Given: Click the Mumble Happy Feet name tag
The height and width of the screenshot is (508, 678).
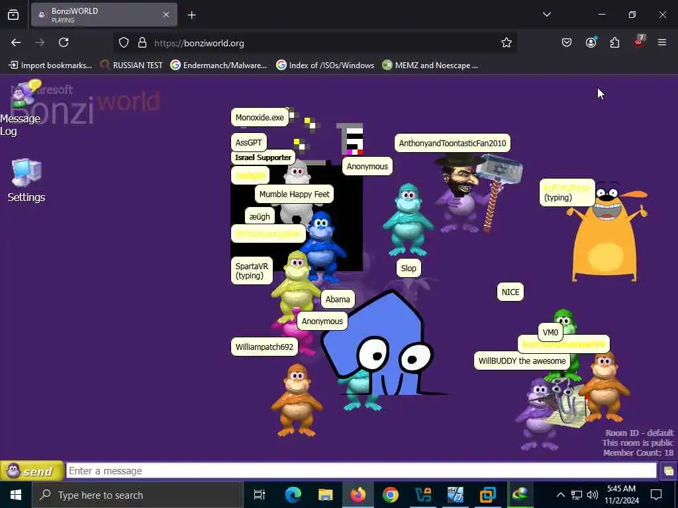Looking at the screenshot, I should coord(295,194).
